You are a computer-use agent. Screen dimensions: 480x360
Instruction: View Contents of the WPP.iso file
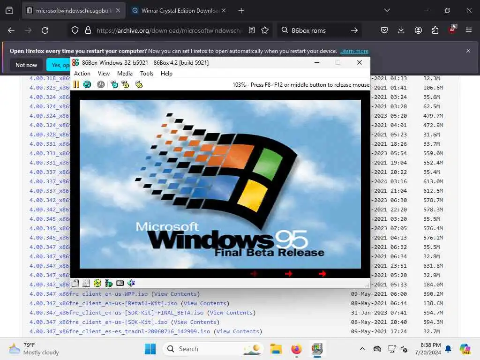coord(176,294)
